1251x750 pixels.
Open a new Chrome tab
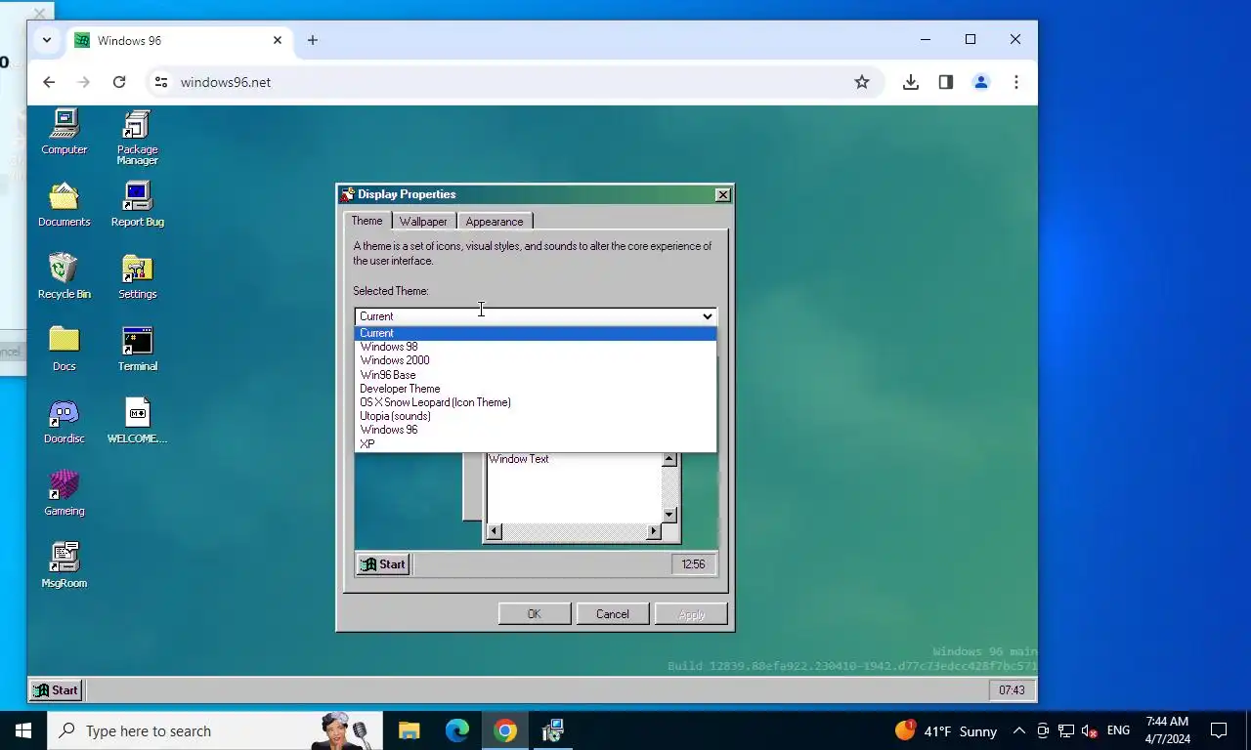pos(313,40)
